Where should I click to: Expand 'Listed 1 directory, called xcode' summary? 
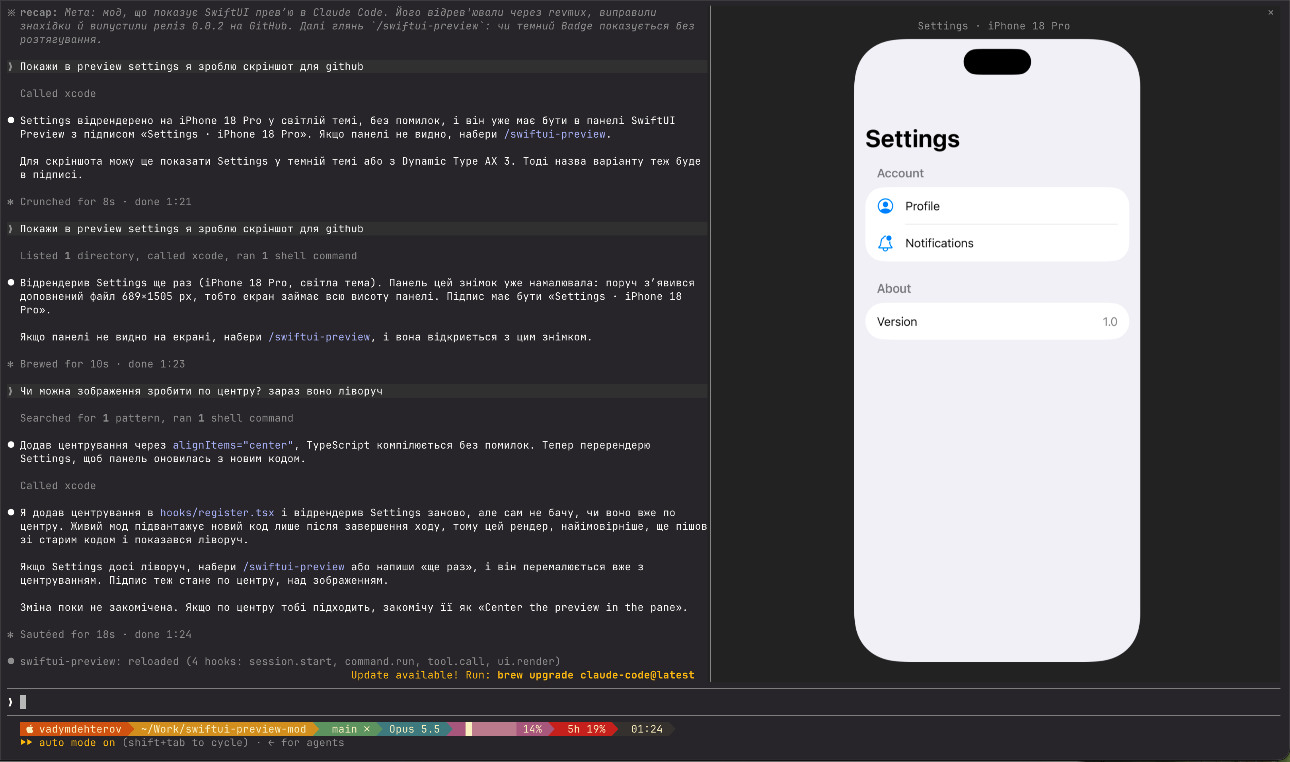pyautogui.click(x=188, y=256)
